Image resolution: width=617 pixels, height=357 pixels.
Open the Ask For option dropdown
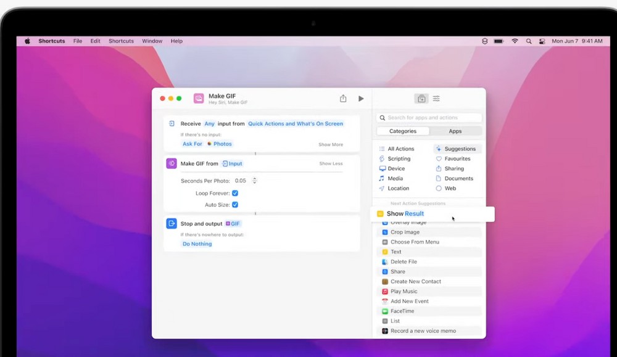(193, 144)
